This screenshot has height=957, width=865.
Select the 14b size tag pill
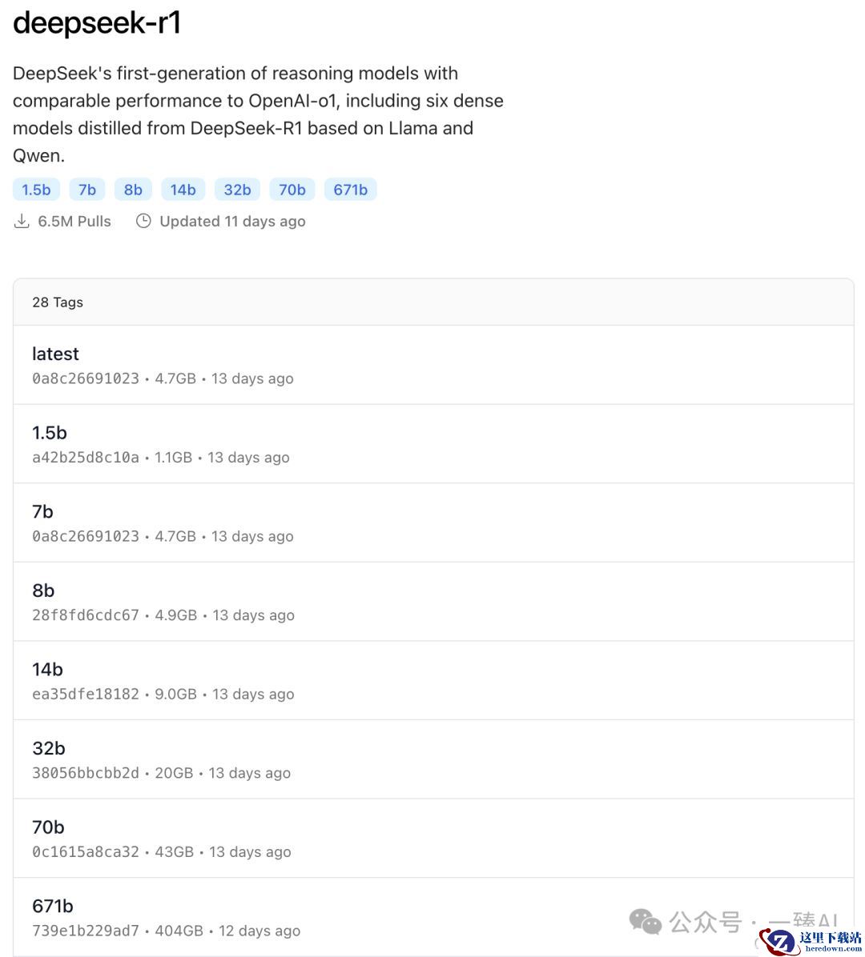point(183,190)
